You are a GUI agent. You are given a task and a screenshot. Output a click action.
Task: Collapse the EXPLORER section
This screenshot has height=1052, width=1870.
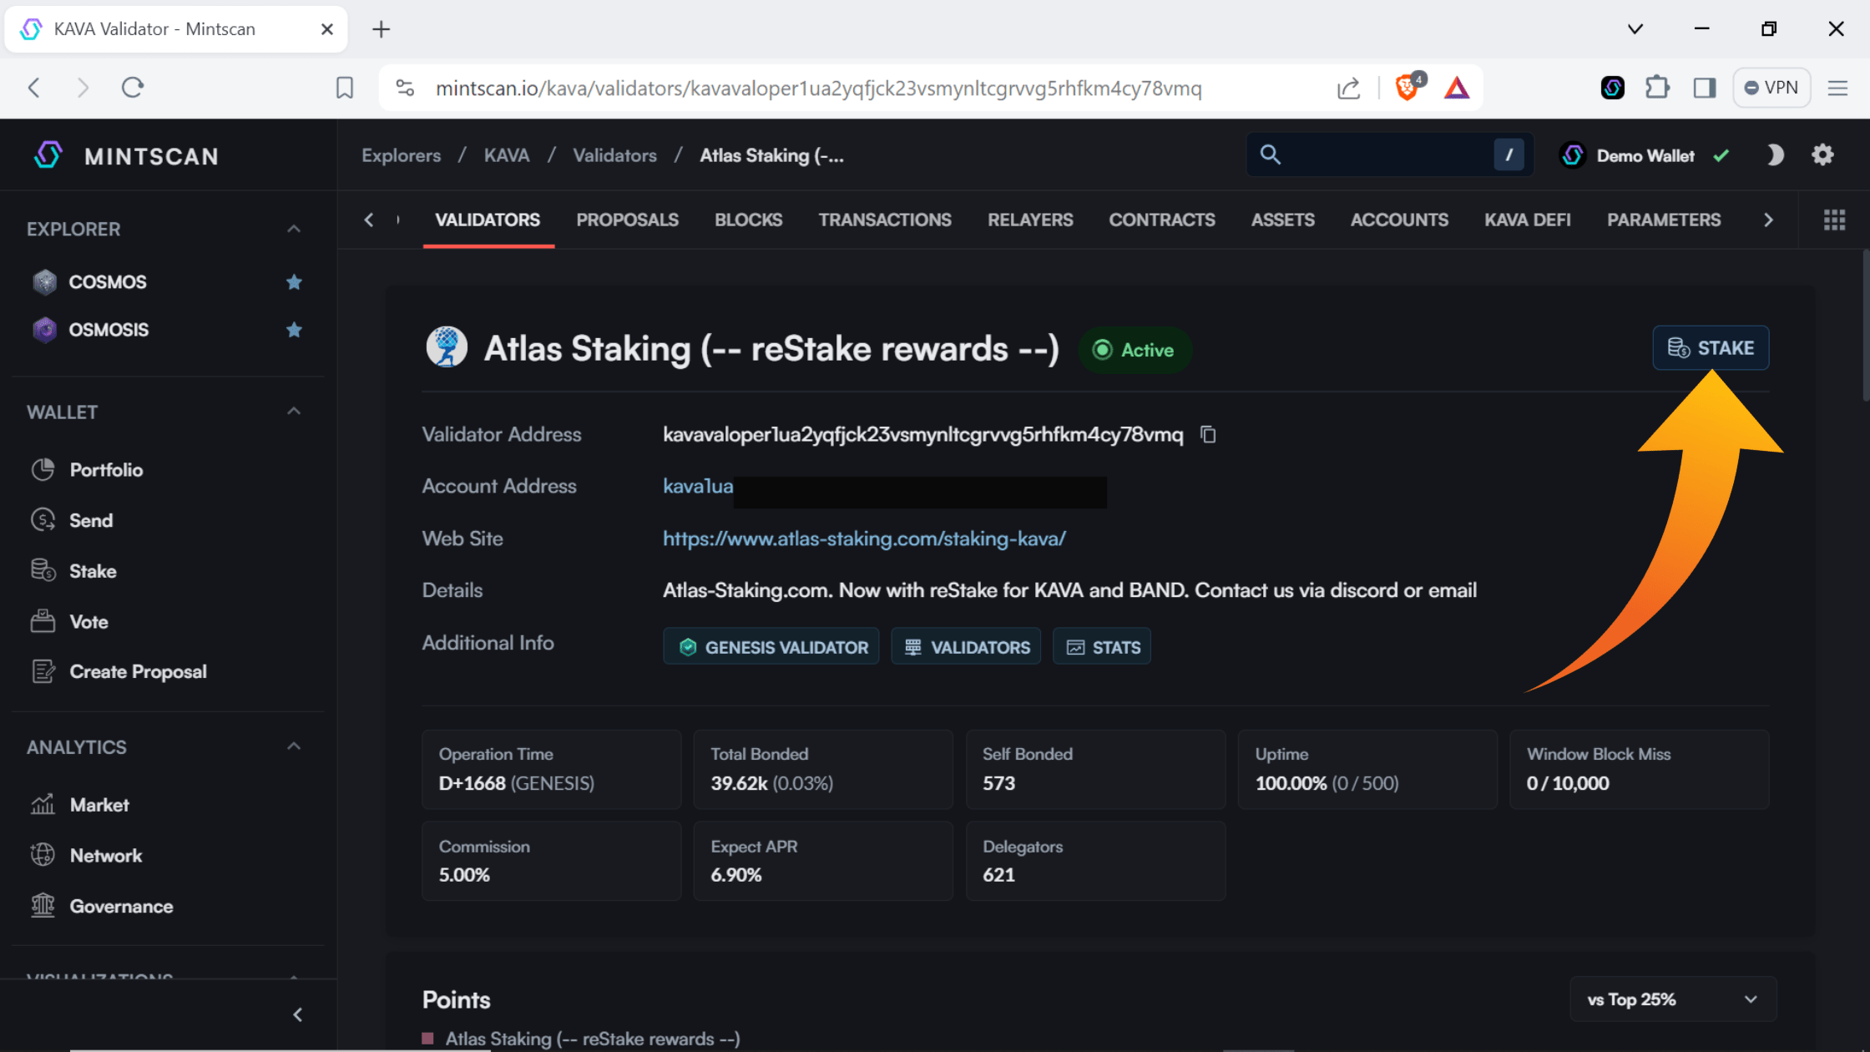tap(293, 227)
